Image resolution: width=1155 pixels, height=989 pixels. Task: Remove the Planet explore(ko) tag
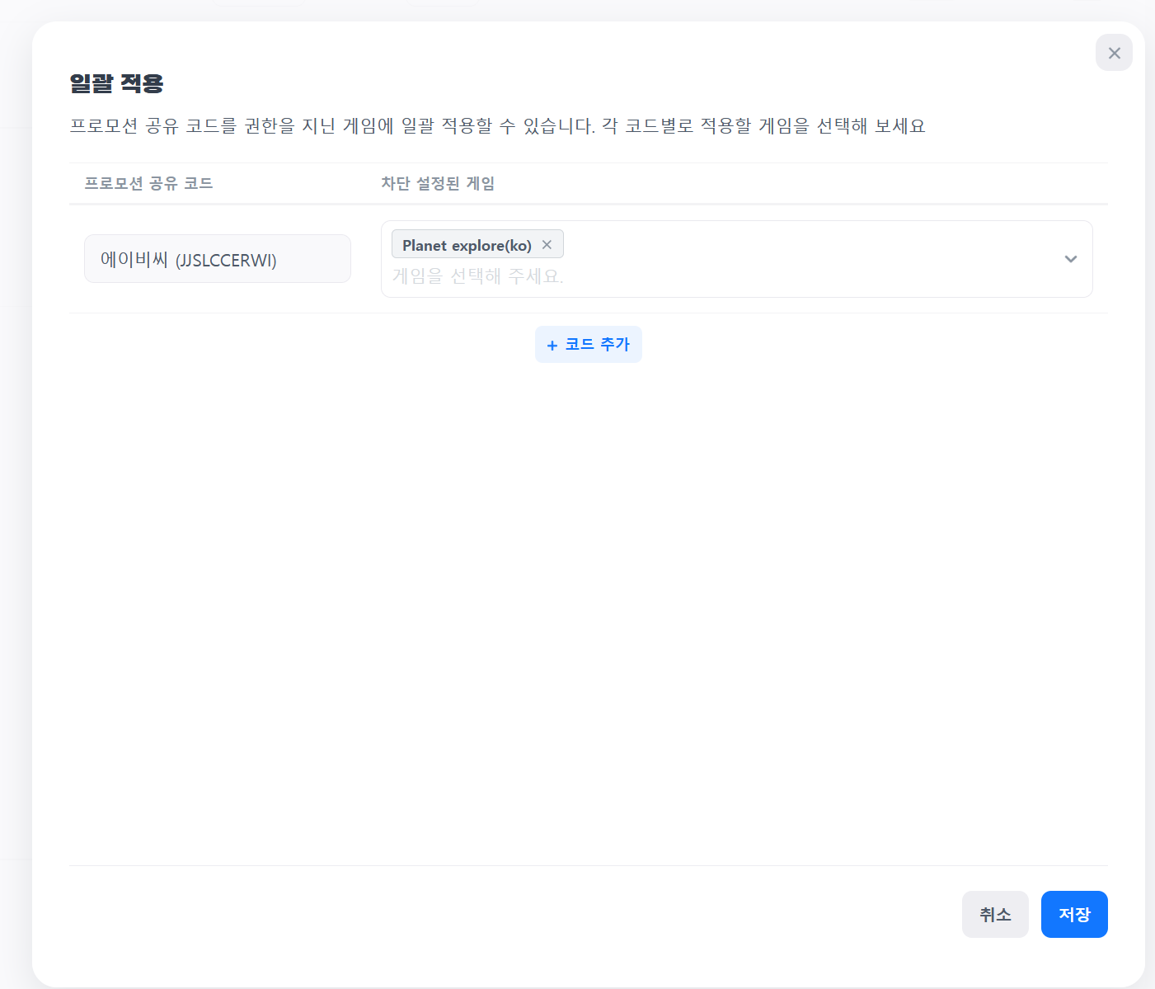click(x=547, y=245)
